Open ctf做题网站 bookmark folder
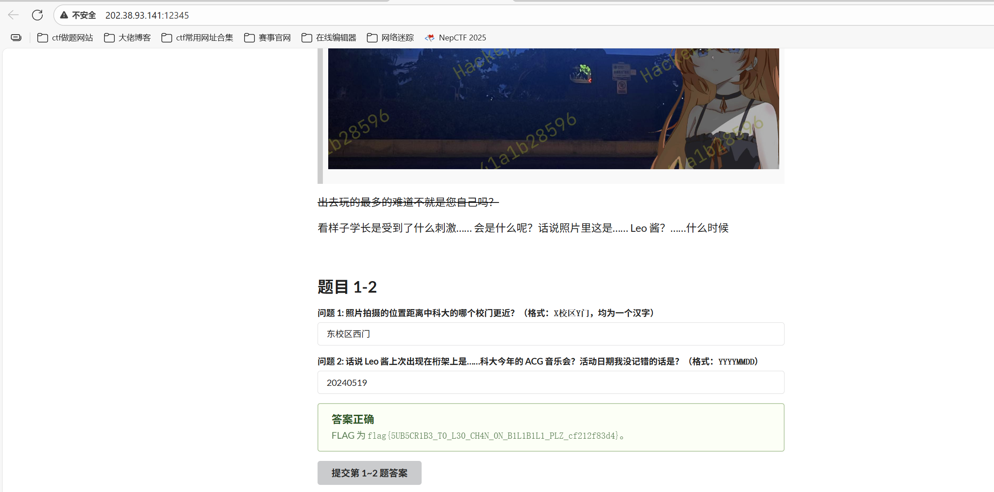 pos(65,38)
